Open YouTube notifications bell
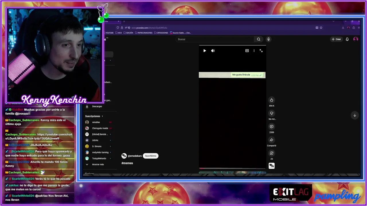367x206 pixels. [x=347, y=39]
